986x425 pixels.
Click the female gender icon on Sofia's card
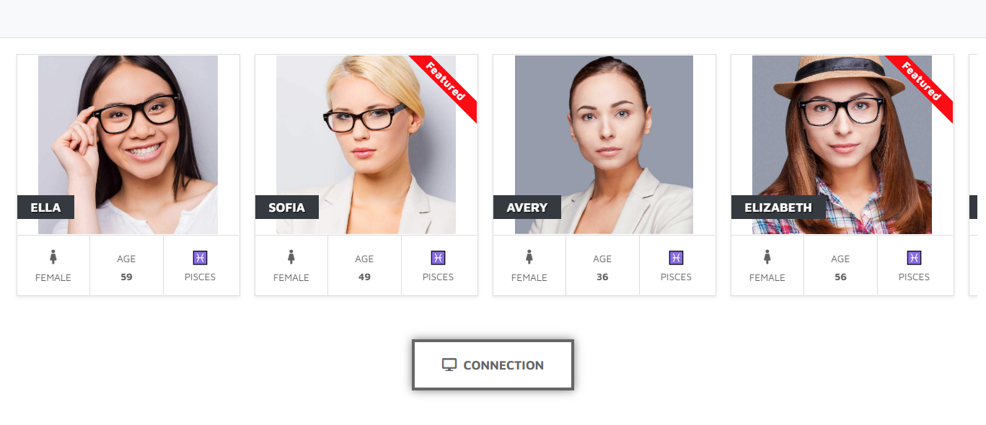point(291,256)
